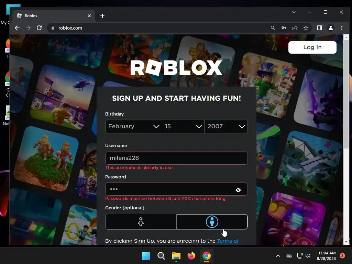The width and height of the screenshot is (352, 264).
Task: Open the tab search chevron in title bar
Action: tap(294, 12)
